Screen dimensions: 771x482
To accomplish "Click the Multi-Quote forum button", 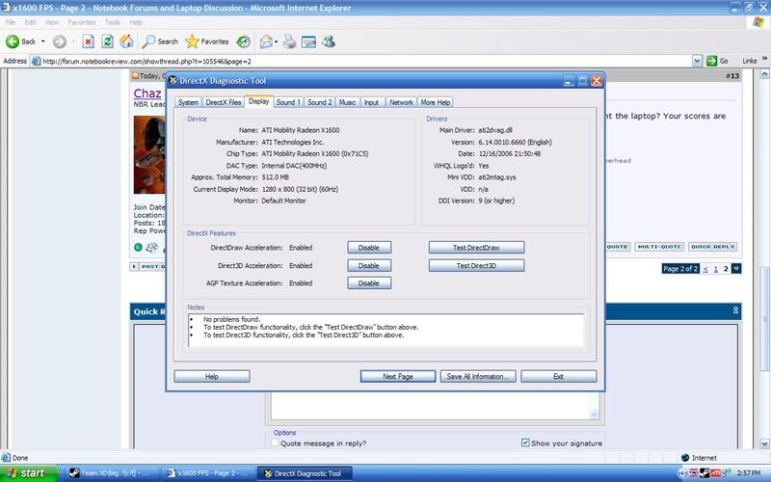I will [x=659, y=247].
